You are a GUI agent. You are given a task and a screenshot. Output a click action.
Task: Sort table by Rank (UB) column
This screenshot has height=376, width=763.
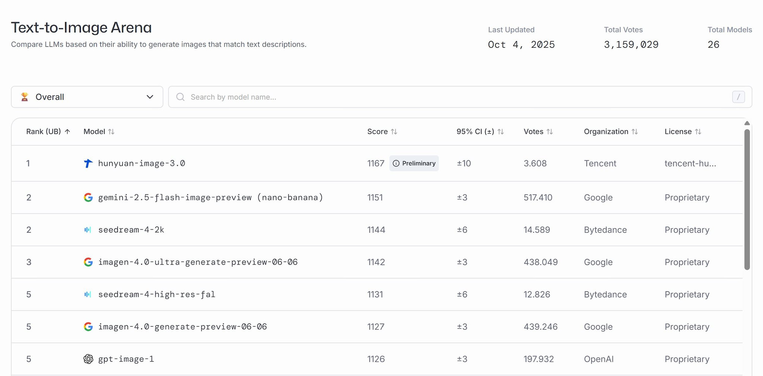[x=48, y=132]
